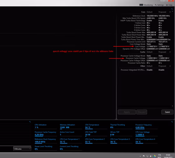175x158 pixels.
Task: Click the CPU Temperature monitor
Action: click(x=96, y=126)
